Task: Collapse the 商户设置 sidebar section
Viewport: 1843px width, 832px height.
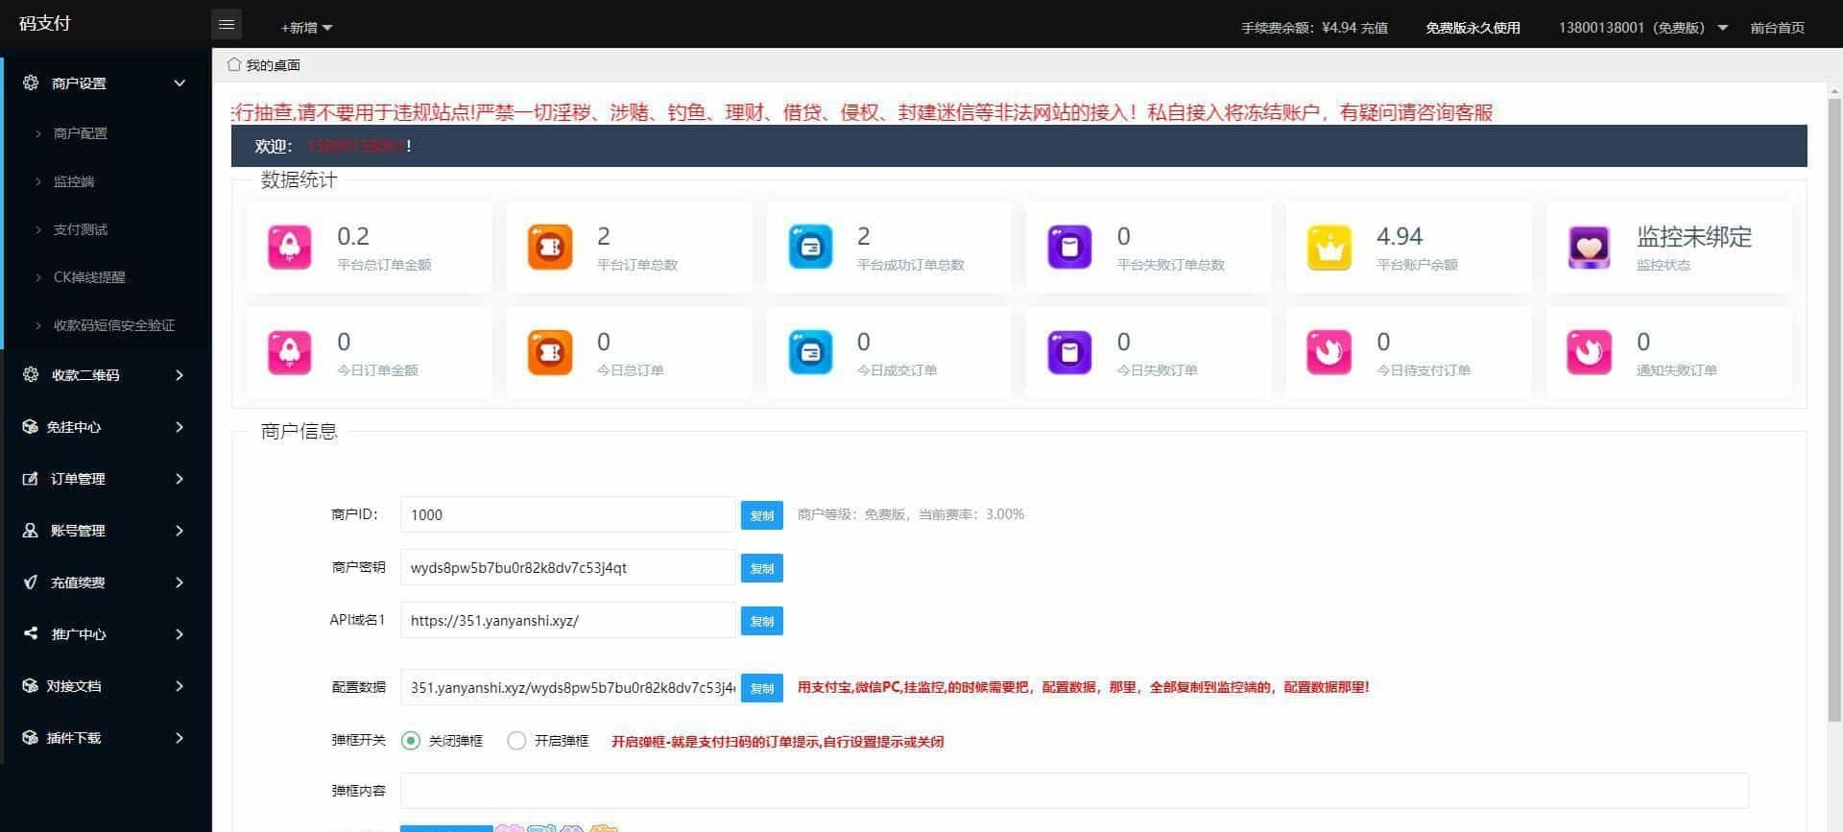Action: 180,83
